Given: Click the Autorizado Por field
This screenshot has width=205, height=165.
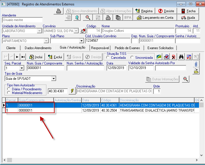Looking at the screenshot, I should (x=171, y=68).
